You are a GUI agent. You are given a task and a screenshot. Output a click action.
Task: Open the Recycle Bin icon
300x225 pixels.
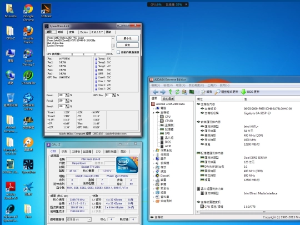point(11,99)
